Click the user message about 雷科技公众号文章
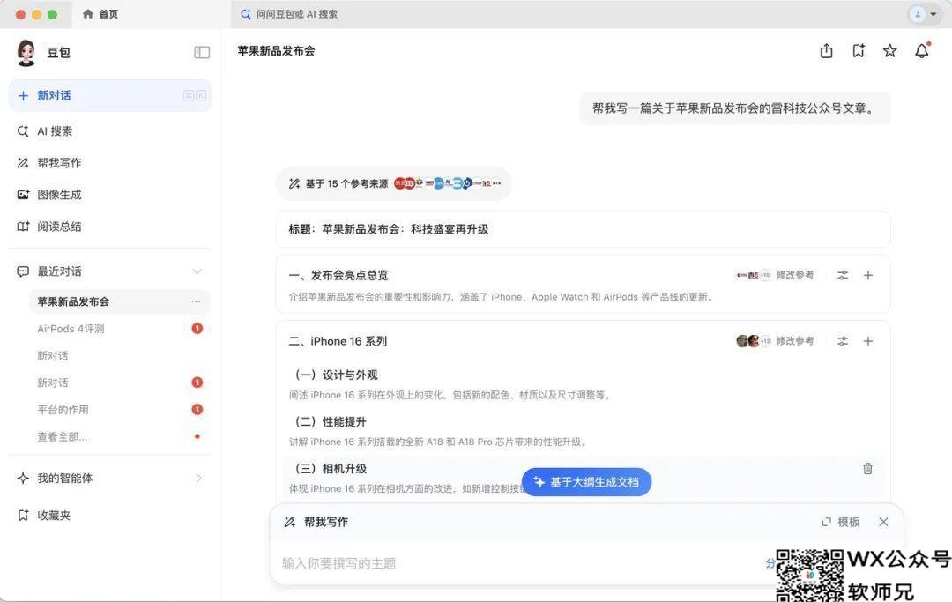952x602 pixels. [734, 108]
